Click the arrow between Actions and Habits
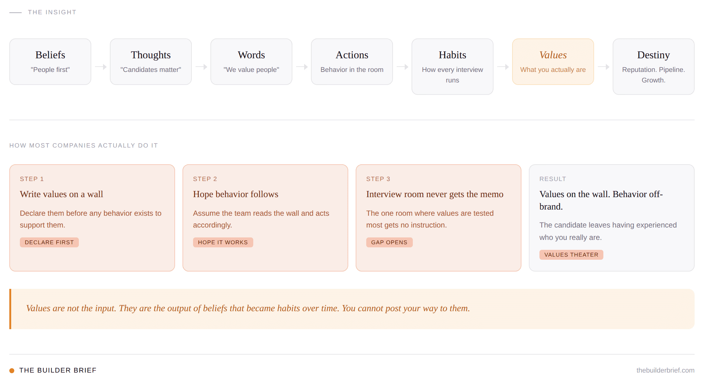 [402, 67]
